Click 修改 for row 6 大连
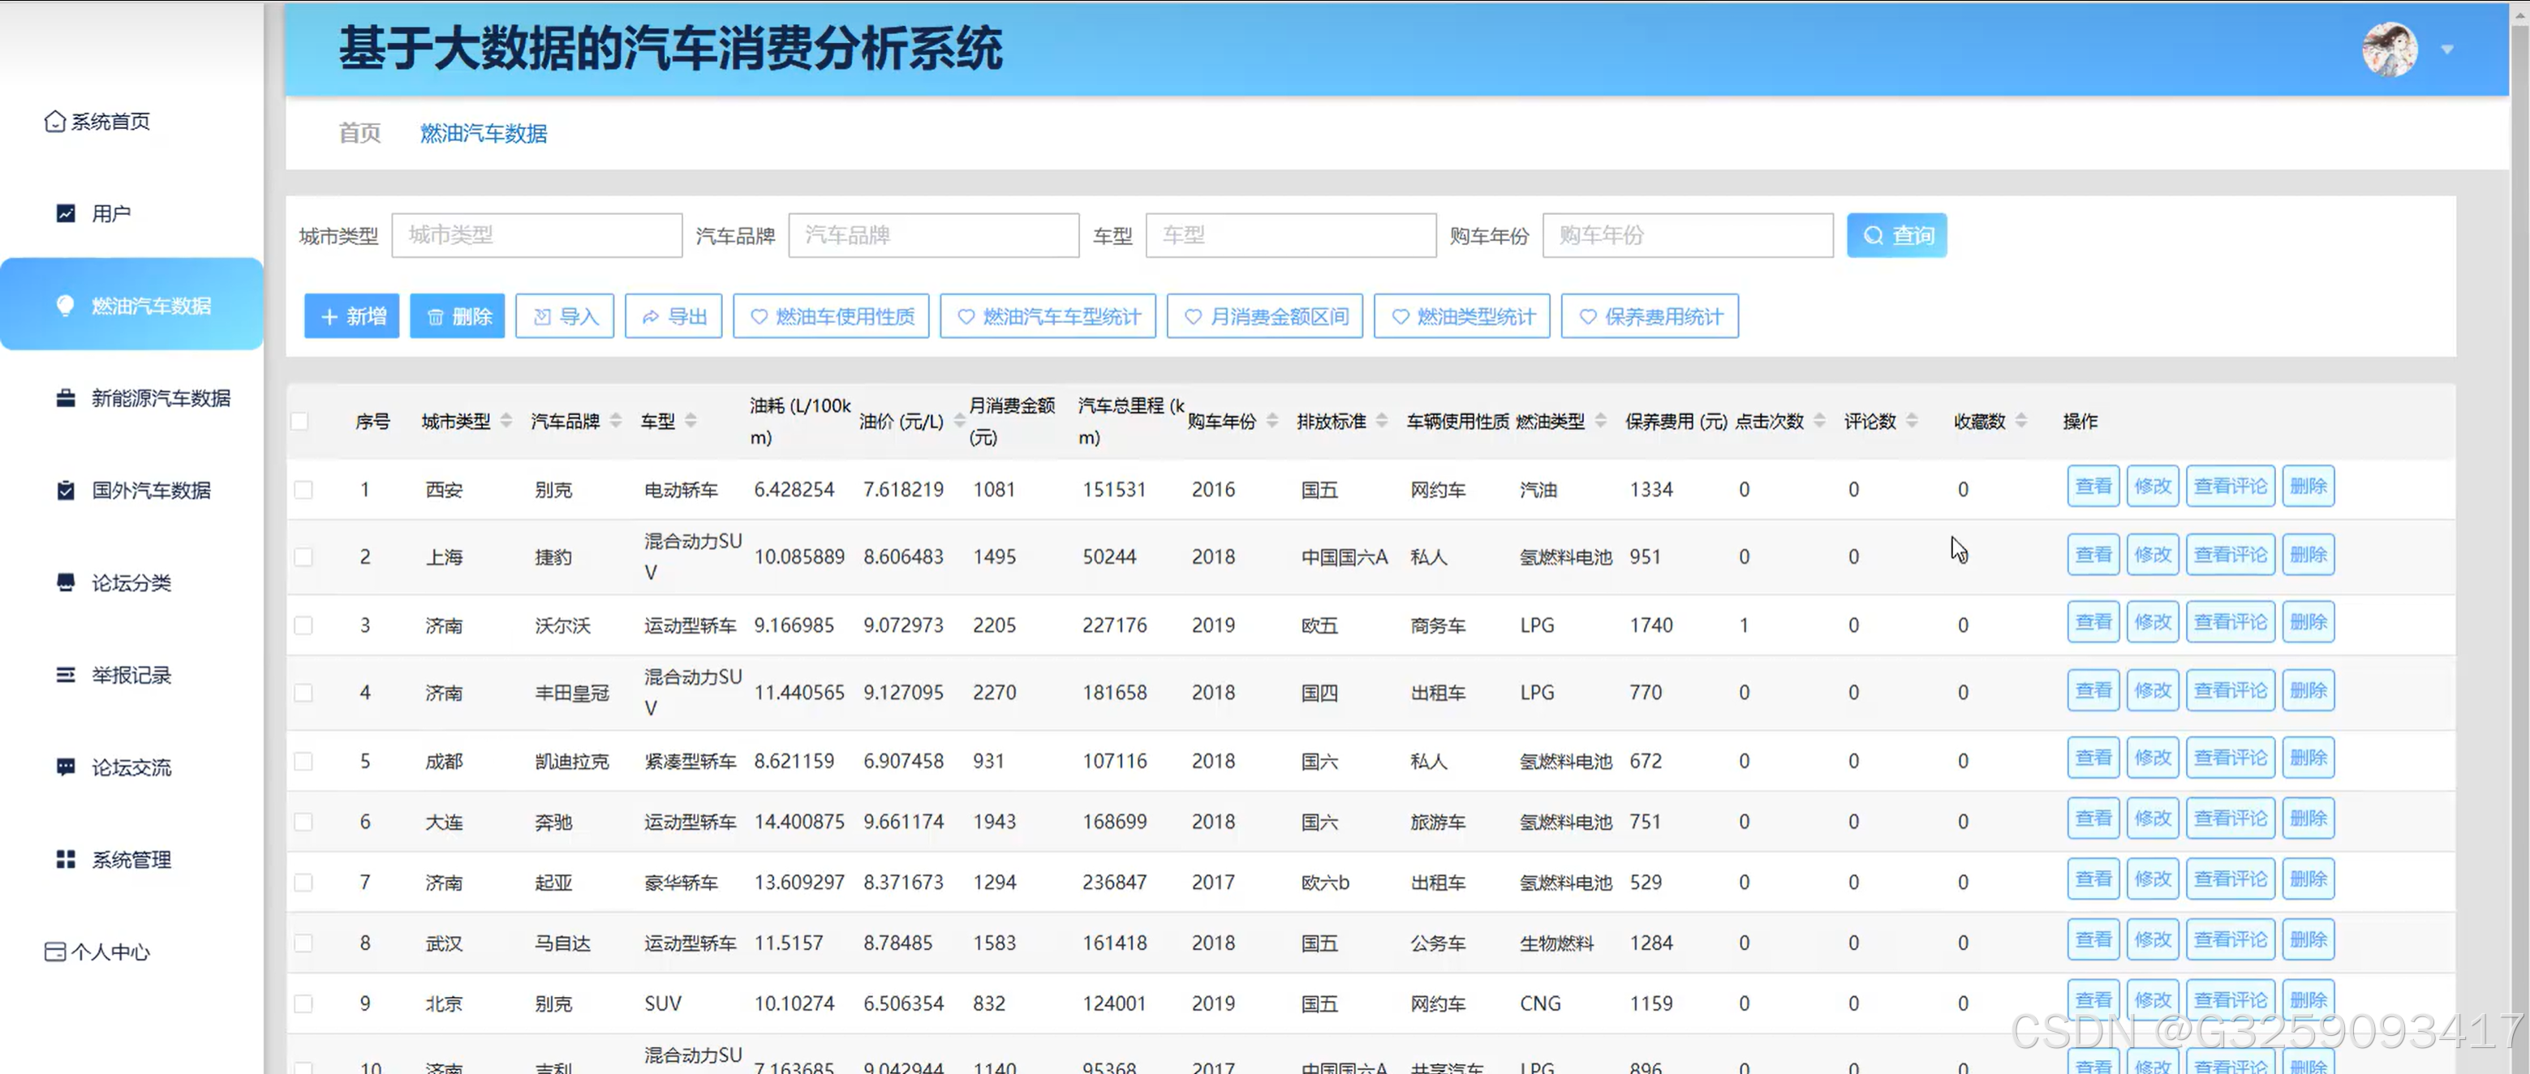Screen dimensions: 2530x1074 [x=2153, y=818]
